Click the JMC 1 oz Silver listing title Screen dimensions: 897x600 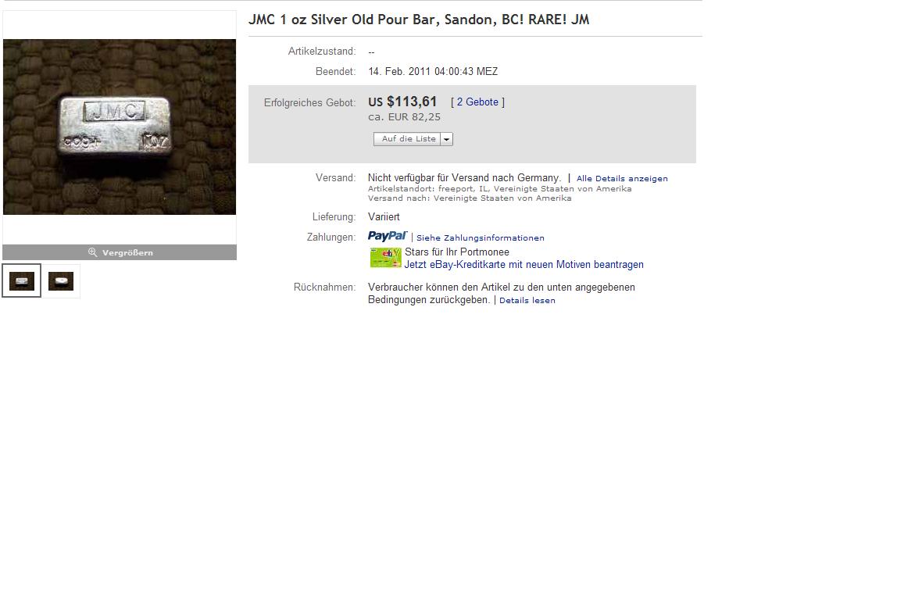tap(419, 20)
